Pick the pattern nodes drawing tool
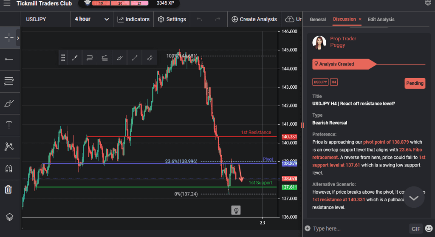Image resolution: width=435 pixels, height=237 pixels. coord(8,147)
